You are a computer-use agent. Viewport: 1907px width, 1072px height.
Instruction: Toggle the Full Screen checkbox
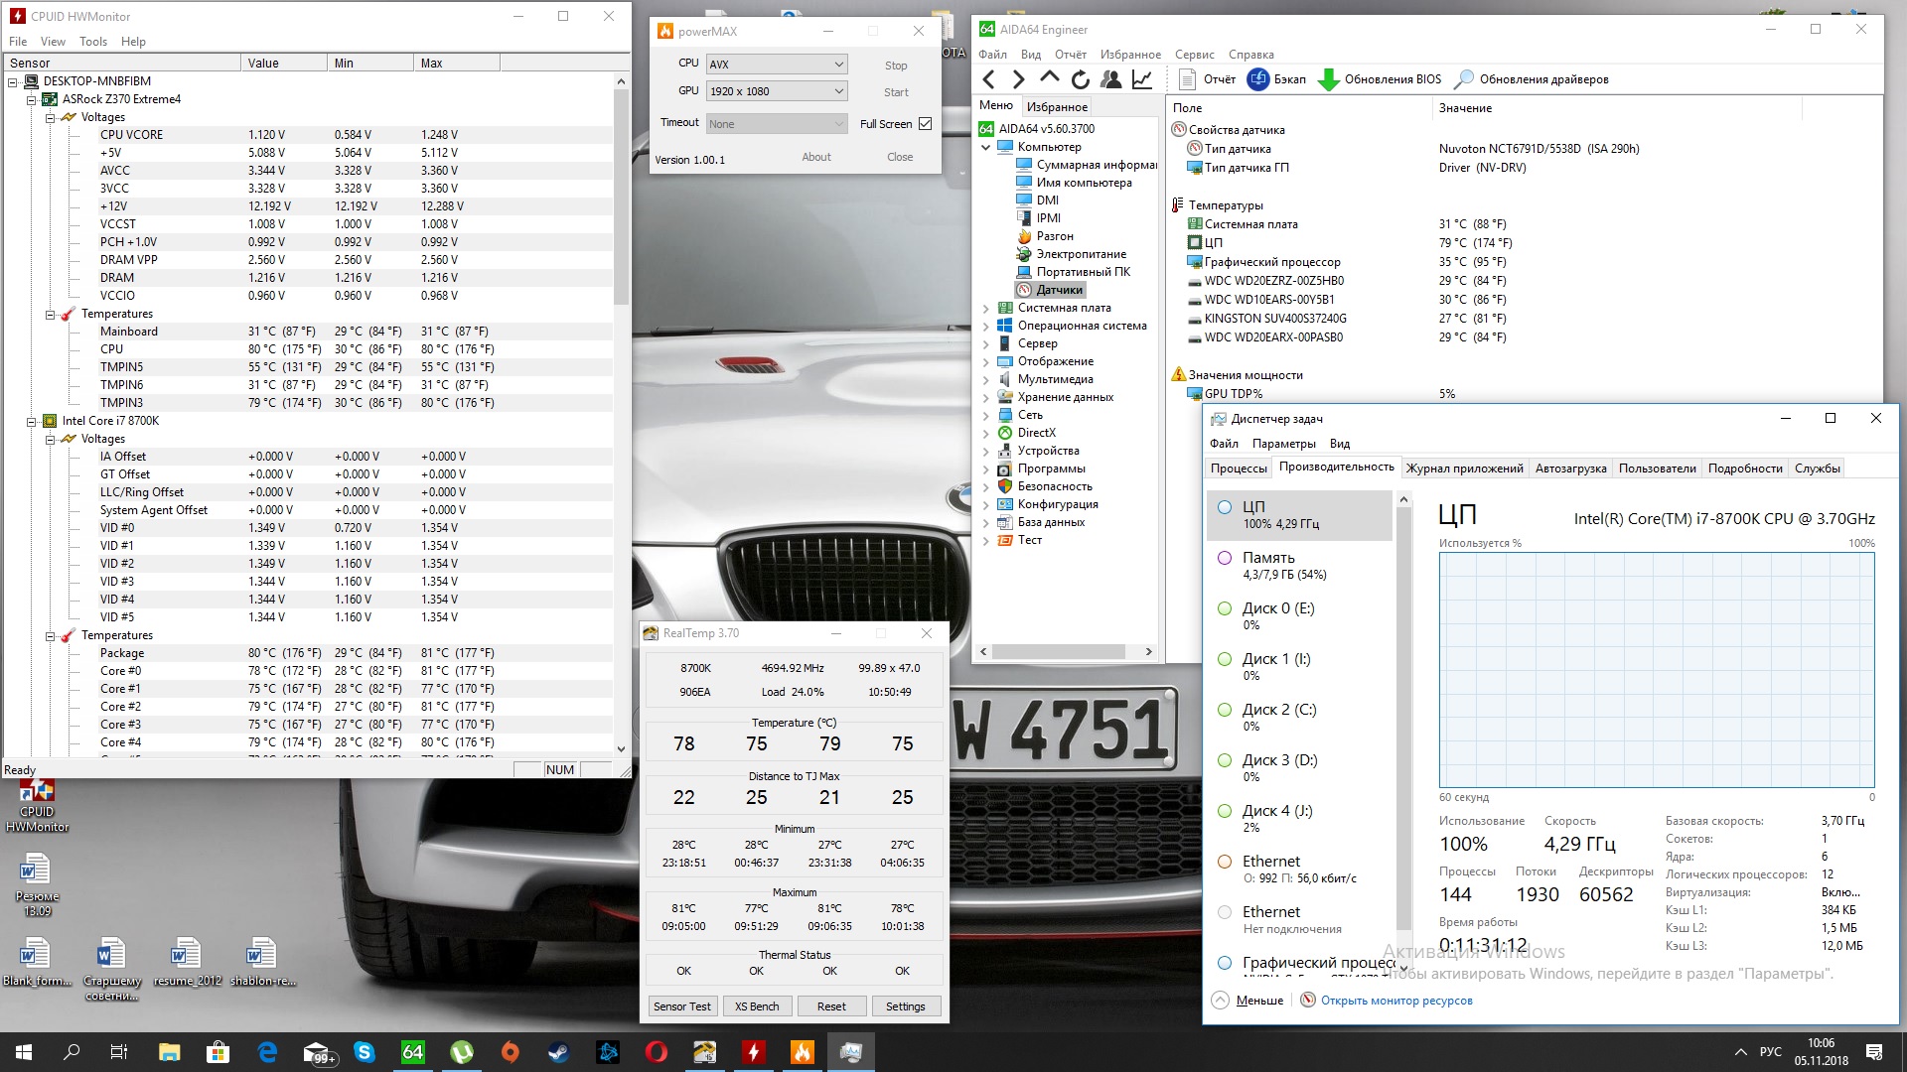click(926, 124)
